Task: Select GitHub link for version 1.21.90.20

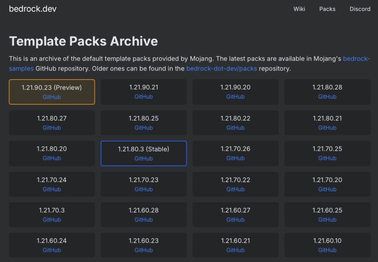Action: pos(236,96)
